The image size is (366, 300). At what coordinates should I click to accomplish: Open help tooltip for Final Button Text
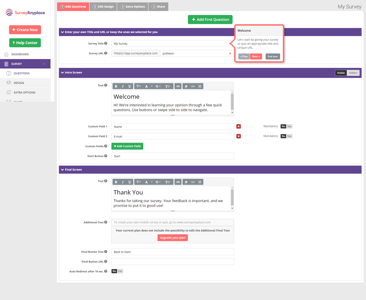click(106, 252)
